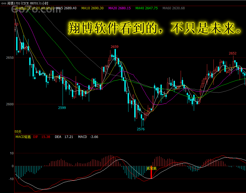The width and height of the screenshot is (246, 193).
Task: Click the 2659 high price label
Action: [x=115, y=47]
